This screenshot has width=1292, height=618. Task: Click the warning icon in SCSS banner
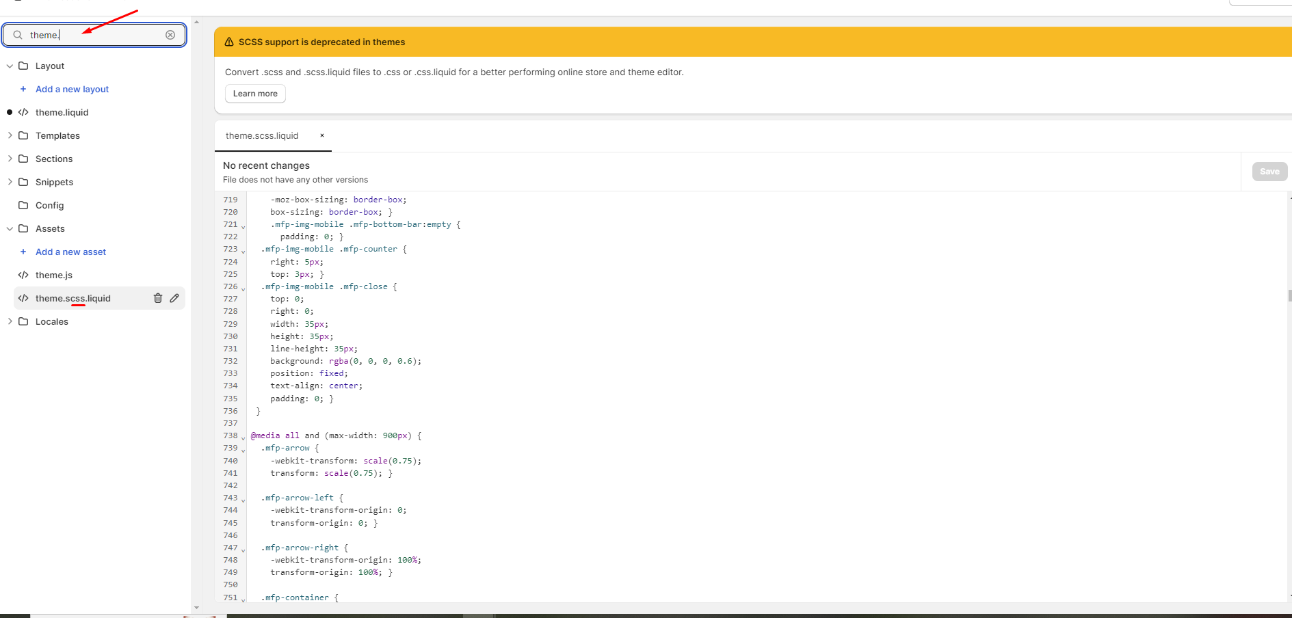[x=229, y=42]
